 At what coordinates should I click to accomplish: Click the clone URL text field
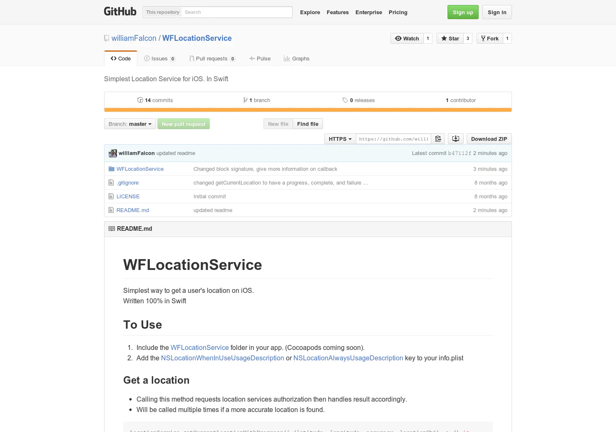pyautogui.click(x=393, y=139)
